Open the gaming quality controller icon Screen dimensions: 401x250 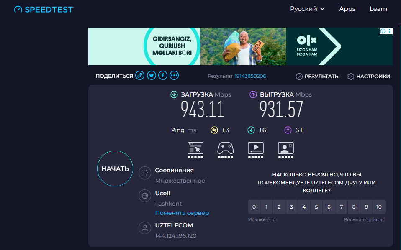[x=226, y=150]
